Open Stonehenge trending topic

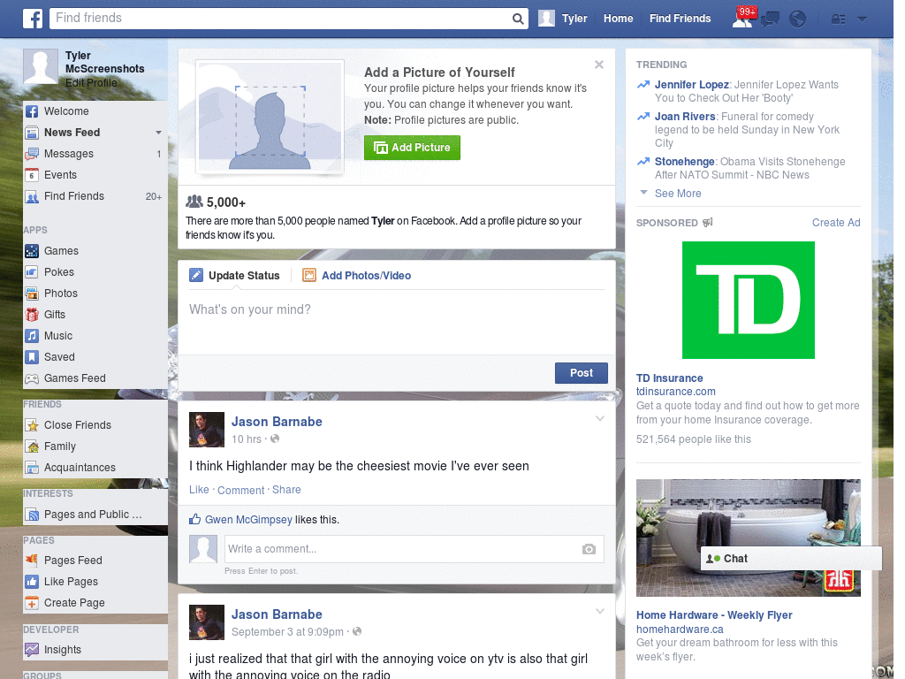685,162
